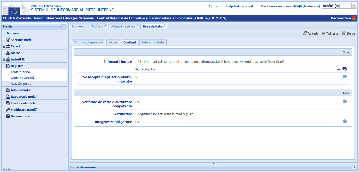This screenshot has height=172, width=359.
Task: Open the Ajutor help link
Action: (213, 6)
